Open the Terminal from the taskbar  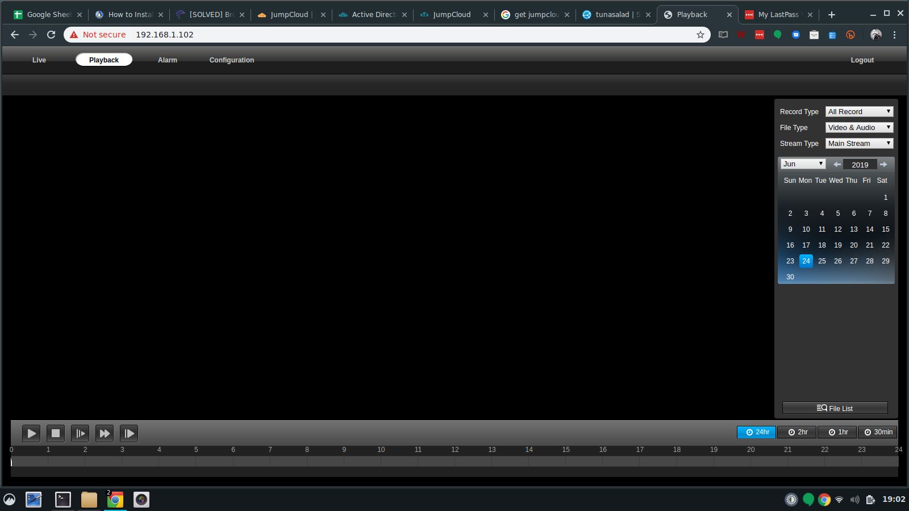coord(62,500)
